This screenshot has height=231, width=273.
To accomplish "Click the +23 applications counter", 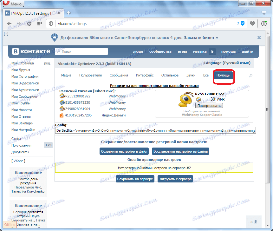I will tap(48, 145).
